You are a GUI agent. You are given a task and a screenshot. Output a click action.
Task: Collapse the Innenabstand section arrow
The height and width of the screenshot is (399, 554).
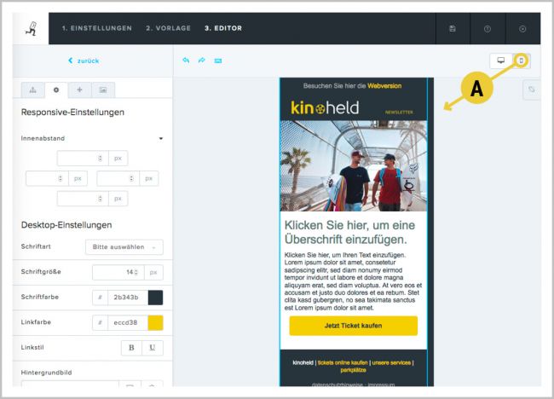click(x=160, y=138)
